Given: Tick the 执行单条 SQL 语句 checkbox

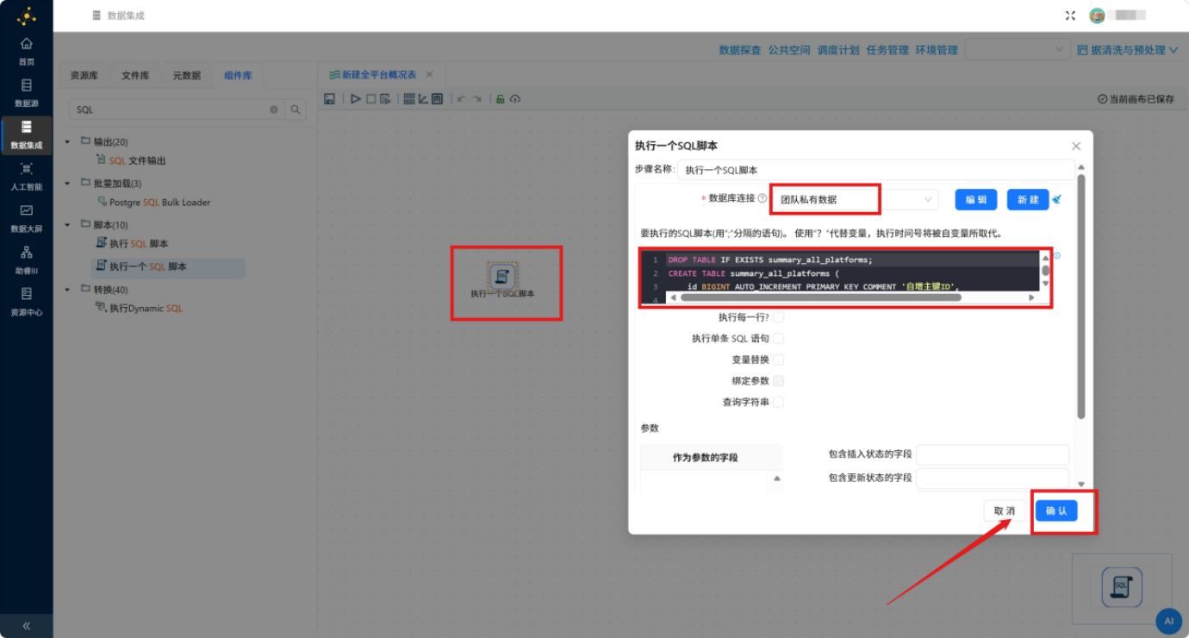Looking at the screenshot, I should pos(779,339).
